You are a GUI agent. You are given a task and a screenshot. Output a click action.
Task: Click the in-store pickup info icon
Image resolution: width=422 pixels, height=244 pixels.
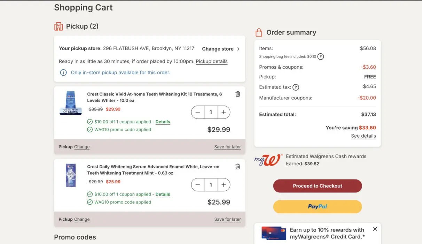pos(63,73)
